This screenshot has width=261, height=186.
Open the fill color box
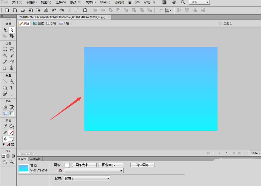click(11, 139)
